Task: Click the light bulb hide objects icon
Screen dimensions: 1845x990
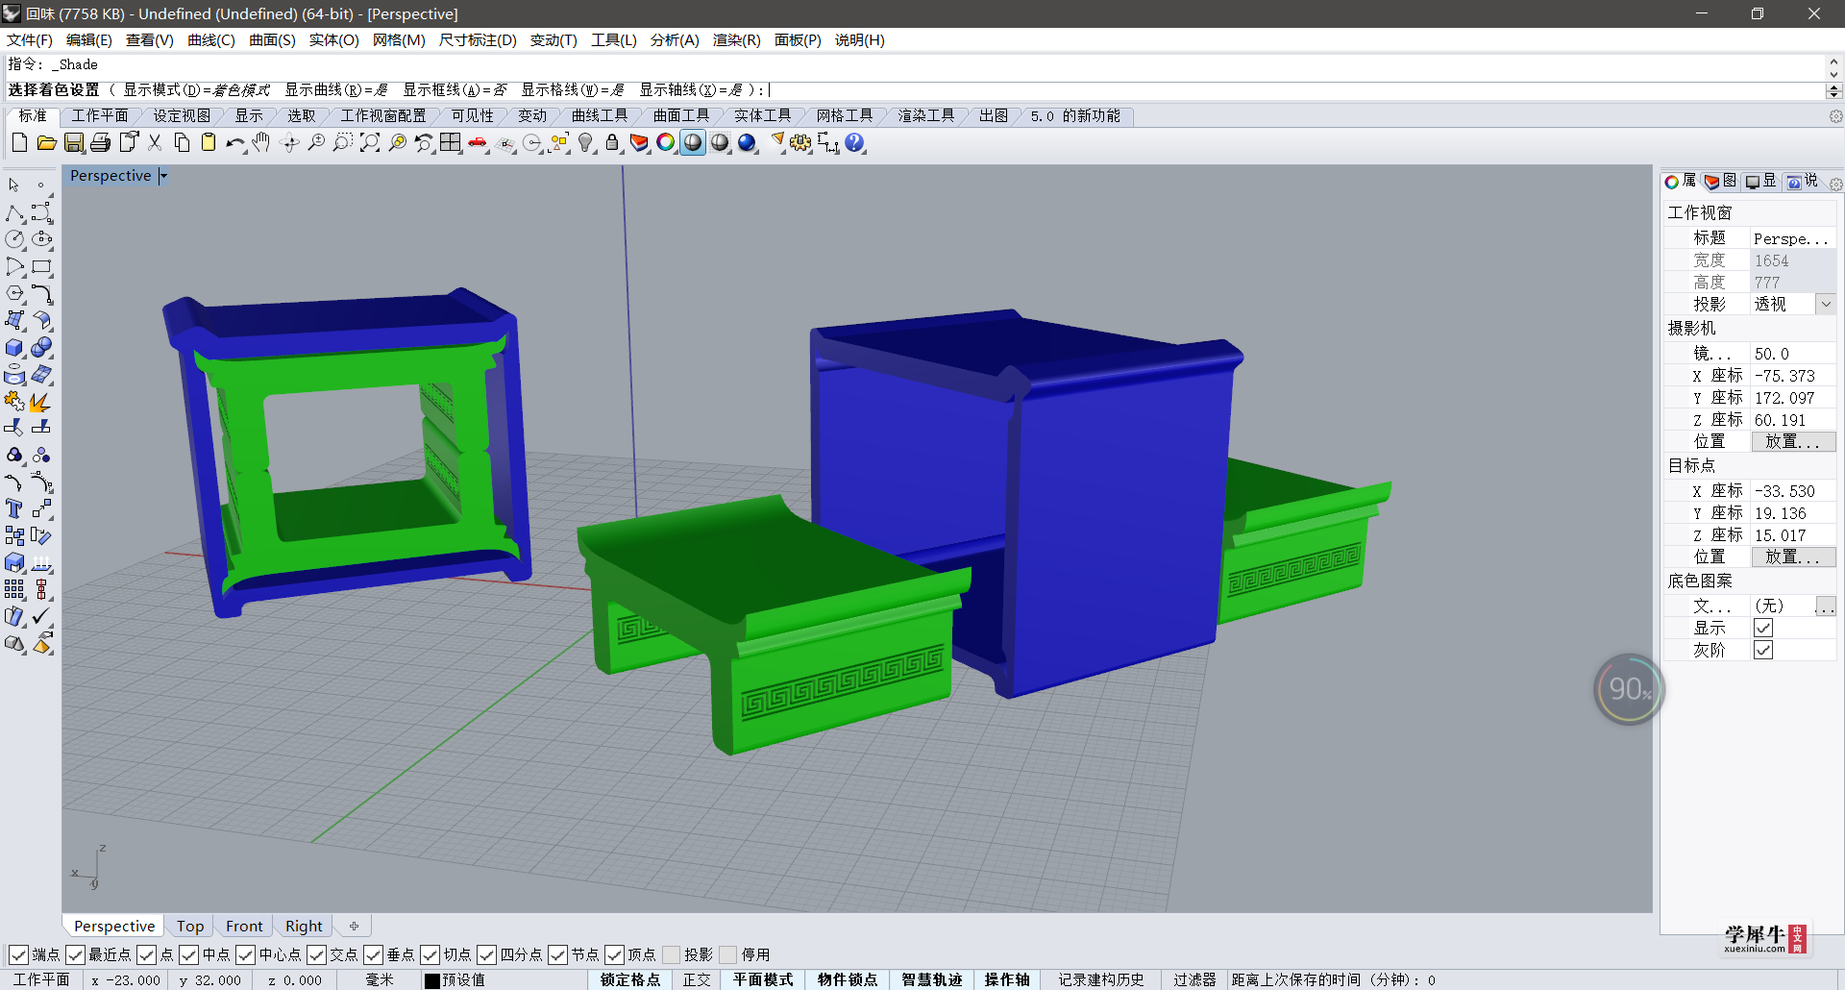Action: [x=585, y=143]
